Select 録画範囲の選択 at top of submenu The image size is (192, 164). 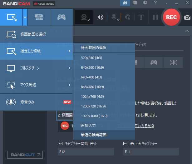point(104,48)
